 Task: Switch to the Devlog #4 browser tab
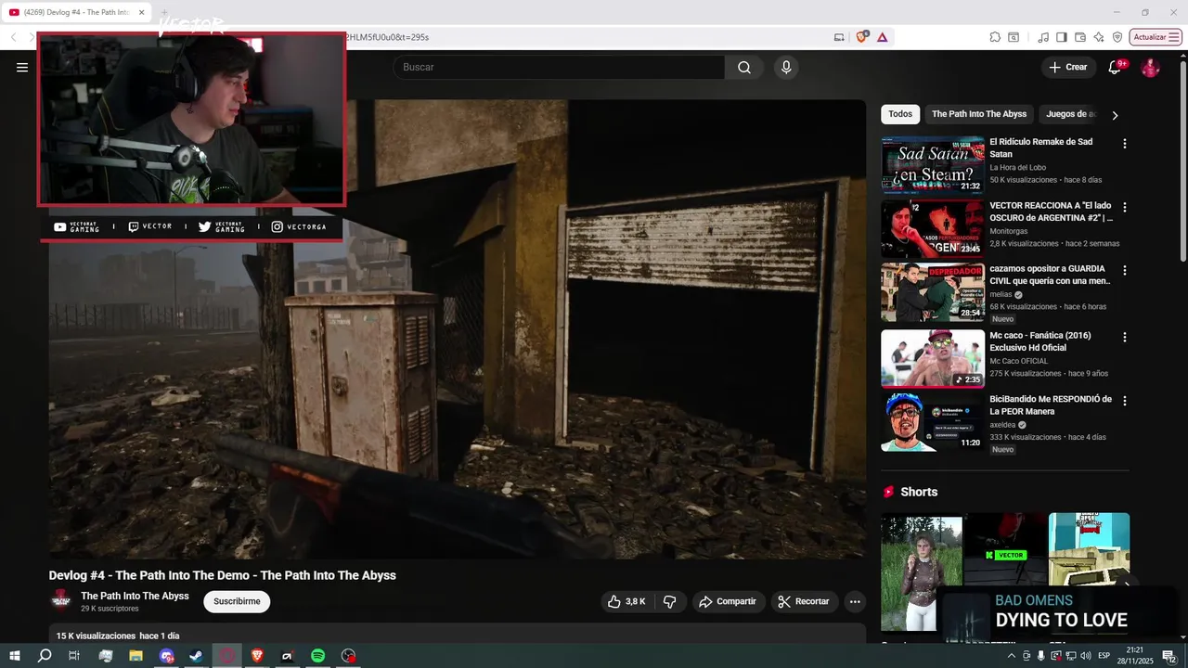point(78,12)
